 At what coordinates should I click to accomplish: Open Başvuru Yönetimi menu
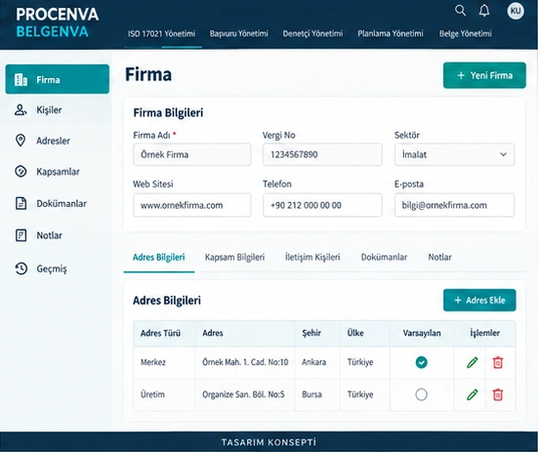tap(239, 33)
